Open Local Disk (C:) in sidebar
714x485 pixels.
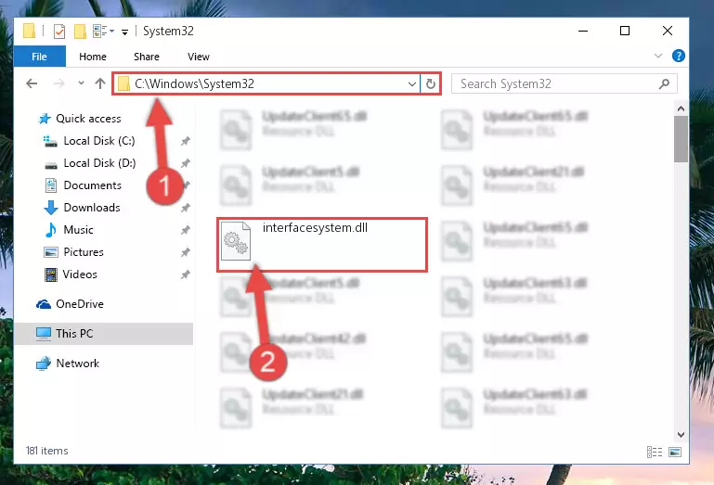click(x=98, y=141)
